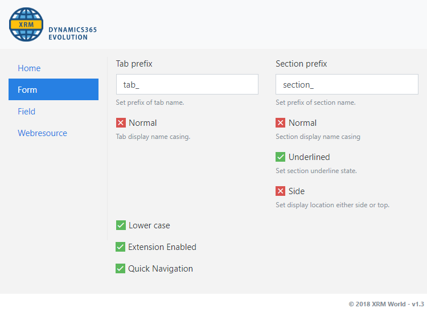
Task: Uncheck the green Underlined checkbox
Action: 280,157
